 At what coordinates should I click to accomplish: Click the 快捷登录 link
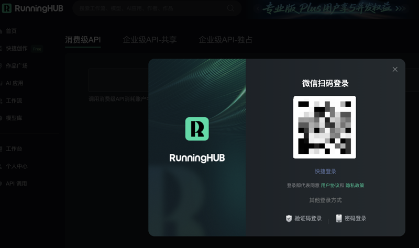(325, 172)
